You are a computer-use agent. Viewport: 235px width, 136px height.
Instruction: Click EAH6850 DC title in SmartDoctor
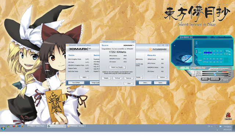point(186,37)
